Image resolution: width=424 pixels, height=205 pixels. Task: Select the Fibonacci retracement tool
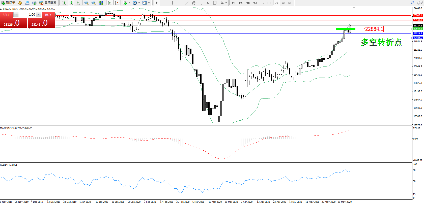(x=201, y=3)
